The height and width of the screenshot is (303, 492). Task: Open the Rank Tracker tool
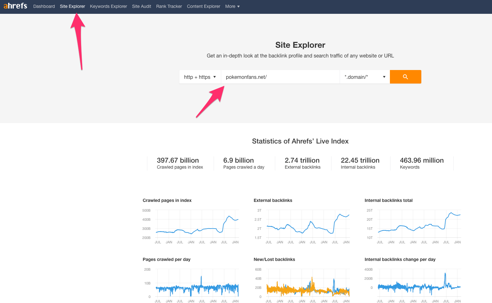pyautogui.click(x=169, y=6)
